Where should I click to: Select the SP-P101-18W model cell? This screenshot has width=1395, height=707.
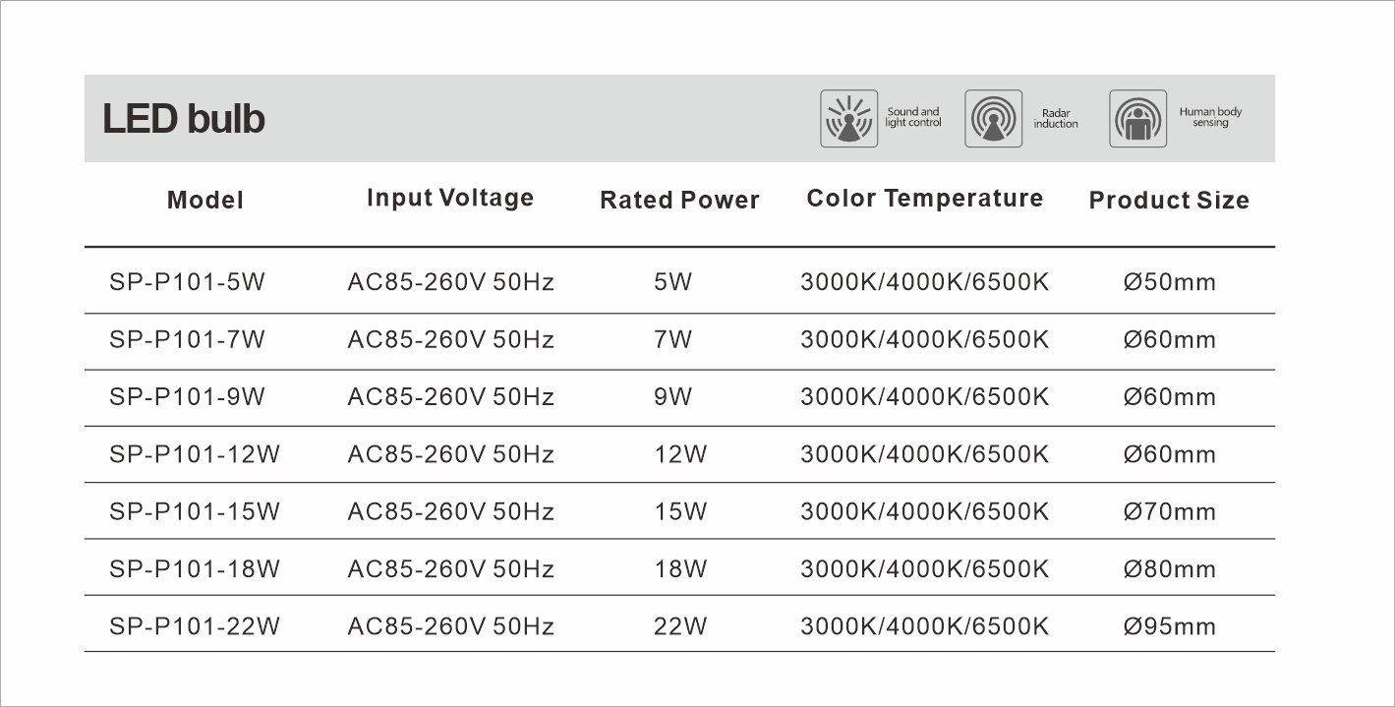(195, 568)
